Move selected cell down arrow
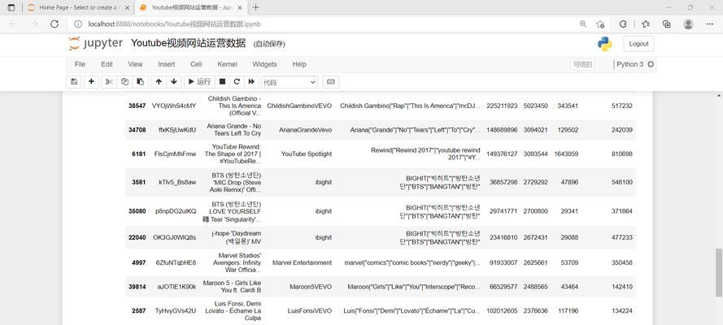Image resolution: width=723 pixels, height=325 pixels. pos(174,81)
